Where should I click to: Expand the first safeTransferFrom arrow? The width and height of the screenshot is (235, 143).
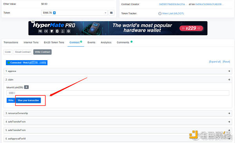pyautogui.click(x=229, y=122)
